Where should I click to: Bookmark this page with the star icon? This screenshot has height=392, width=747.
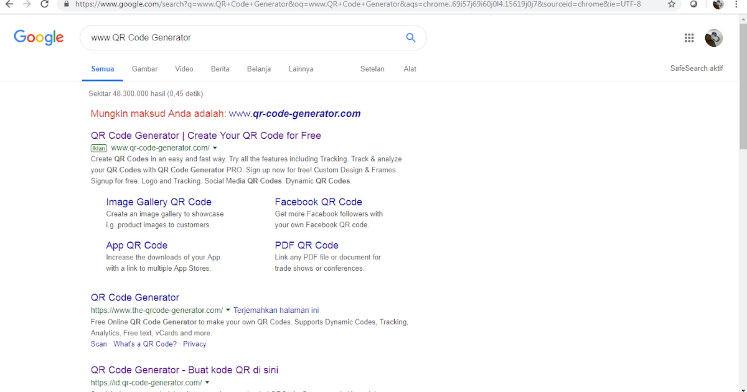(672, 4)
